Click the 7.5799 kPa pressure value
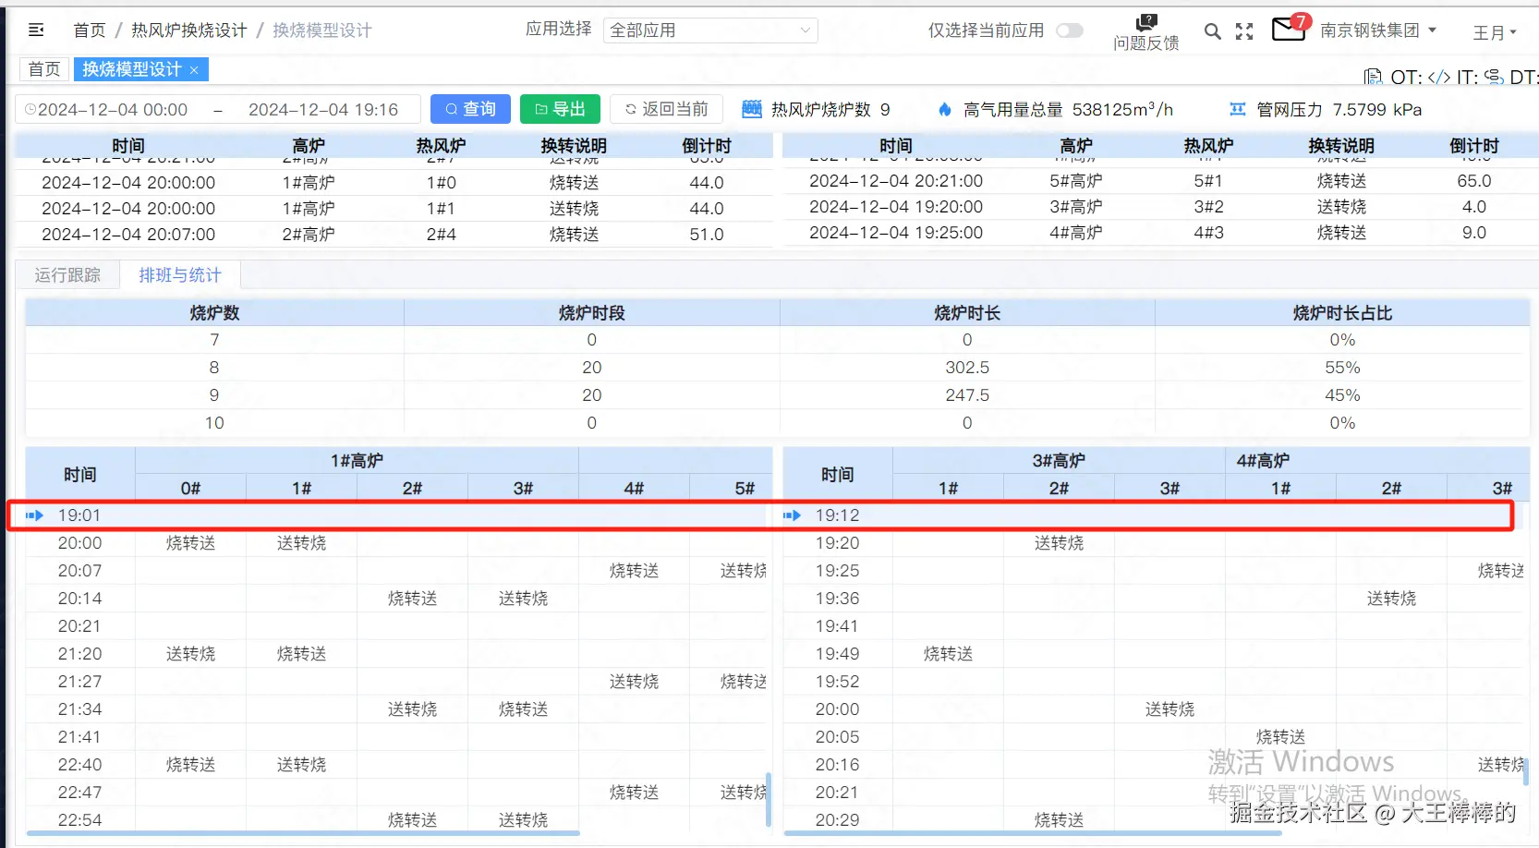1539x848 pixels. [x=1377, y=109]
